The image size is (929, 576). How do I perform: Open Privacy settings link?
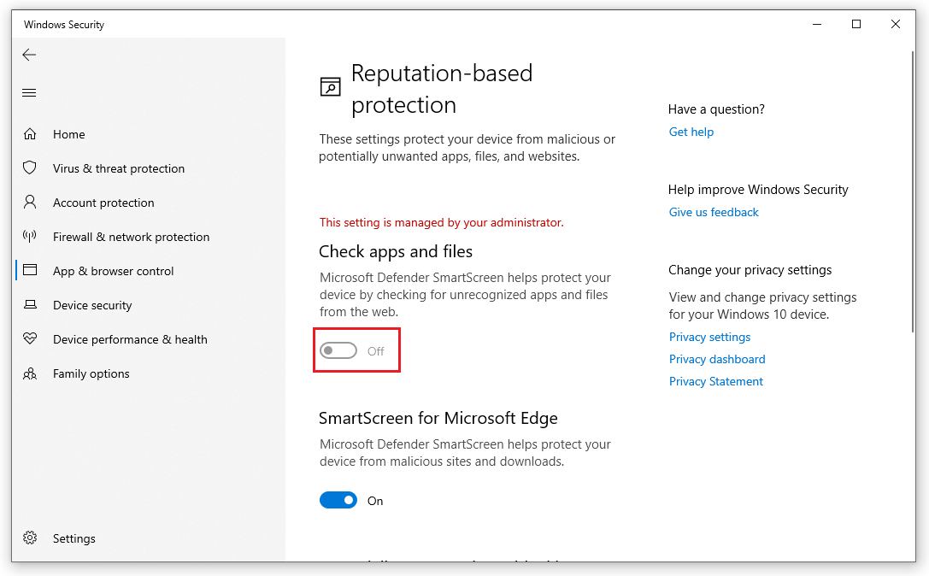[709, 337]
